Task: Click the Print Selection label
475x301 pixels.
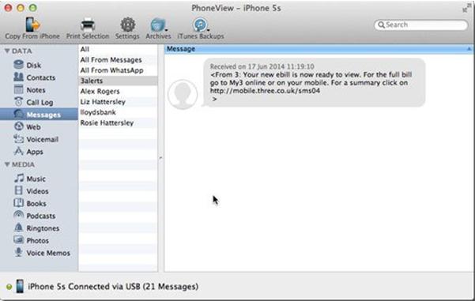Action: click(88, 36)
